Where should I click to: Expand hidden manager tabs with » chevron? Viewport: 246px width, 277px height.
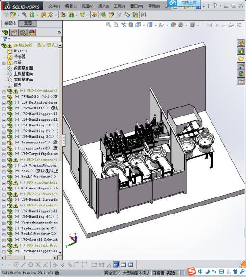[x=59, y=32]
